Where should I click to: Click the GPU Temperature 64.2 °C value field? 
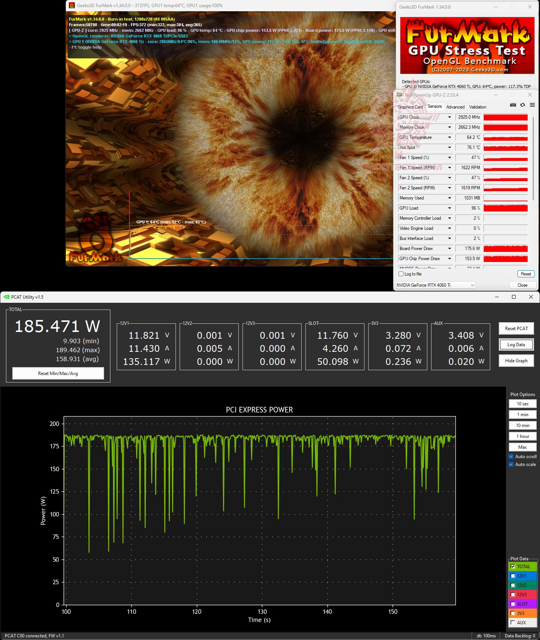(469, 137)
